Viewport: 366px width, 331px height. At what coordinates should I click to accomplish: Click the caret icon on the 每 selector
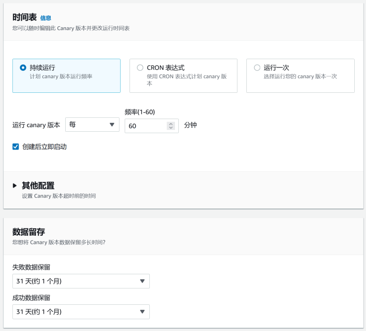coord(112,125)
